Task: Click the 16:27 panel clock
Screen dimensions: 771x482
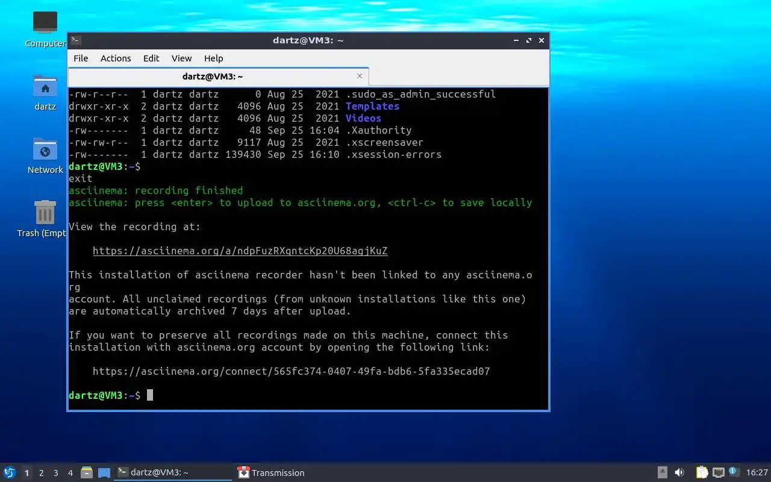Action: pos(757,473)
